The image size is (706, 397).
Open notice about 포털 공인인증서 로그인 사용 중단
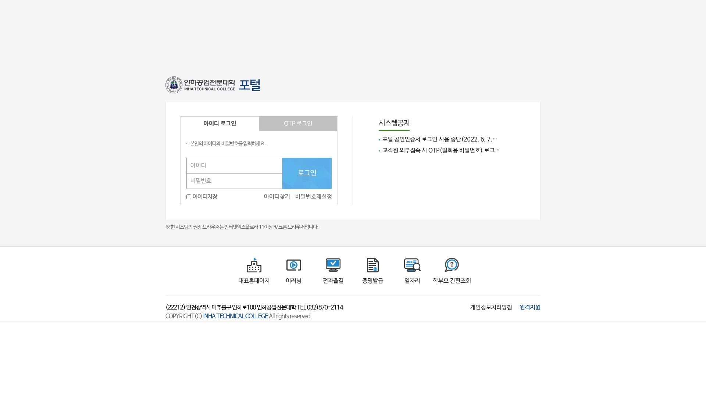440,139
